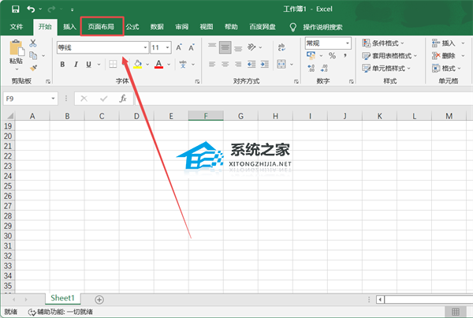
Task: Open 对齐方式 group dialog launcher
Action: [296, 81]
